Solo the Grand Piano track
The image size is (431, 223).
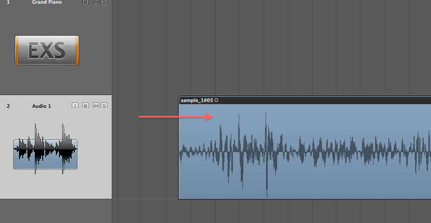(104, 3)
